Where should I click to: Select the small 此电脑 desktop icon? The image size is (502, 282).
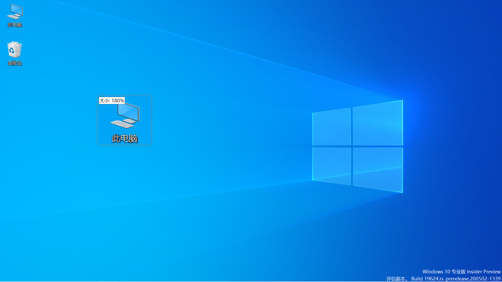click(x=15, y=12)
